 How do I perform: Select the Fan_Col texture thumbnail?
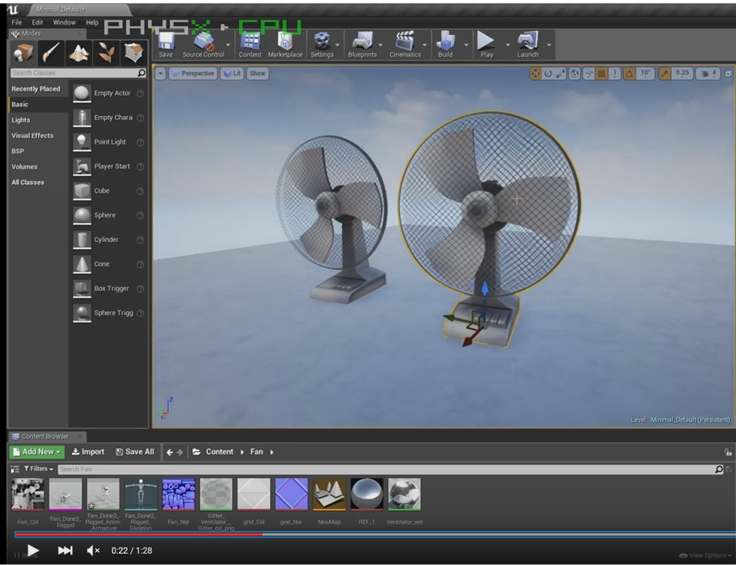pyautogui.click(x=28, y=494)
